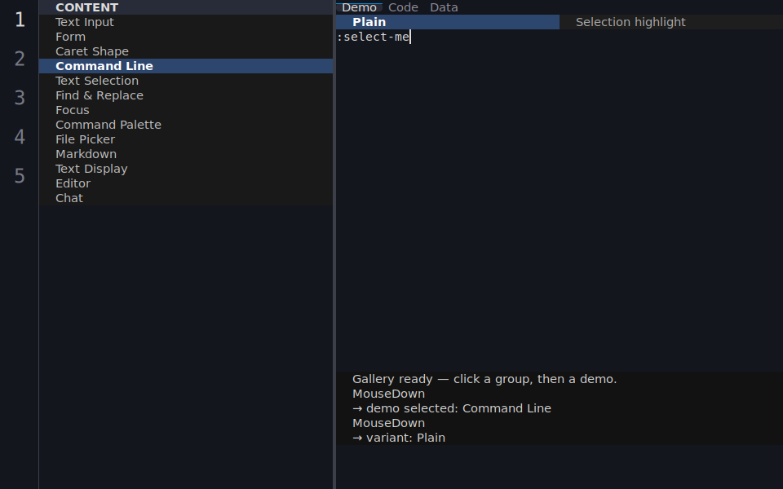Go to group number 3
This screenshot has height=489, width=783.
(20, 98)
